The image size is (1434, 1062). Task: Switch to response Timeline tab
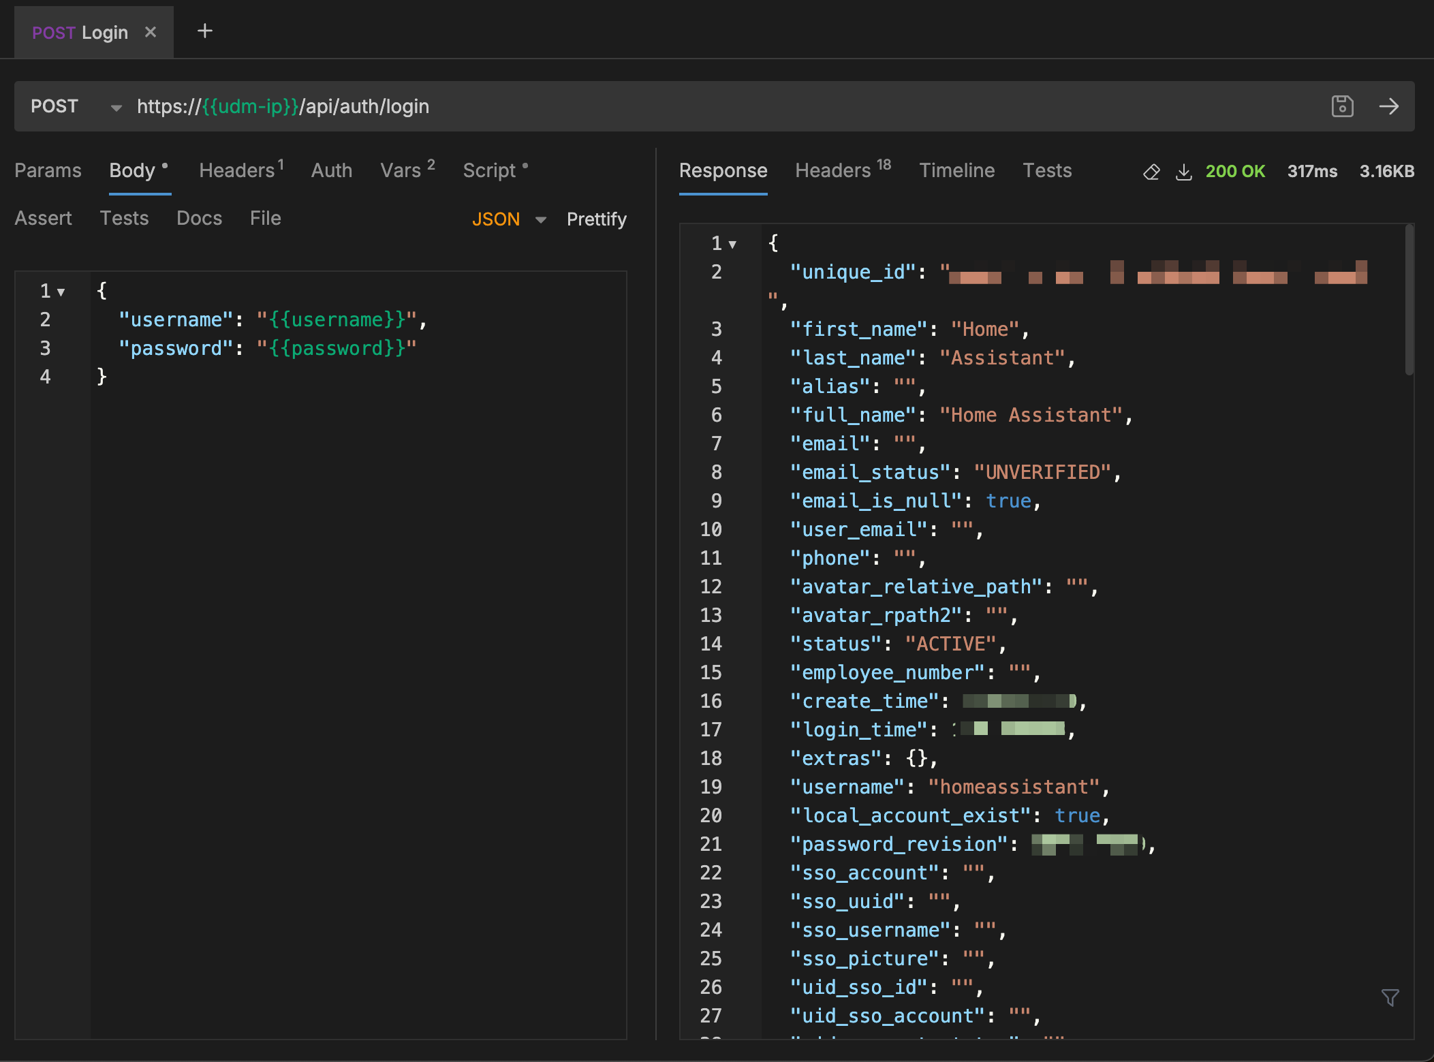point(956,170)
